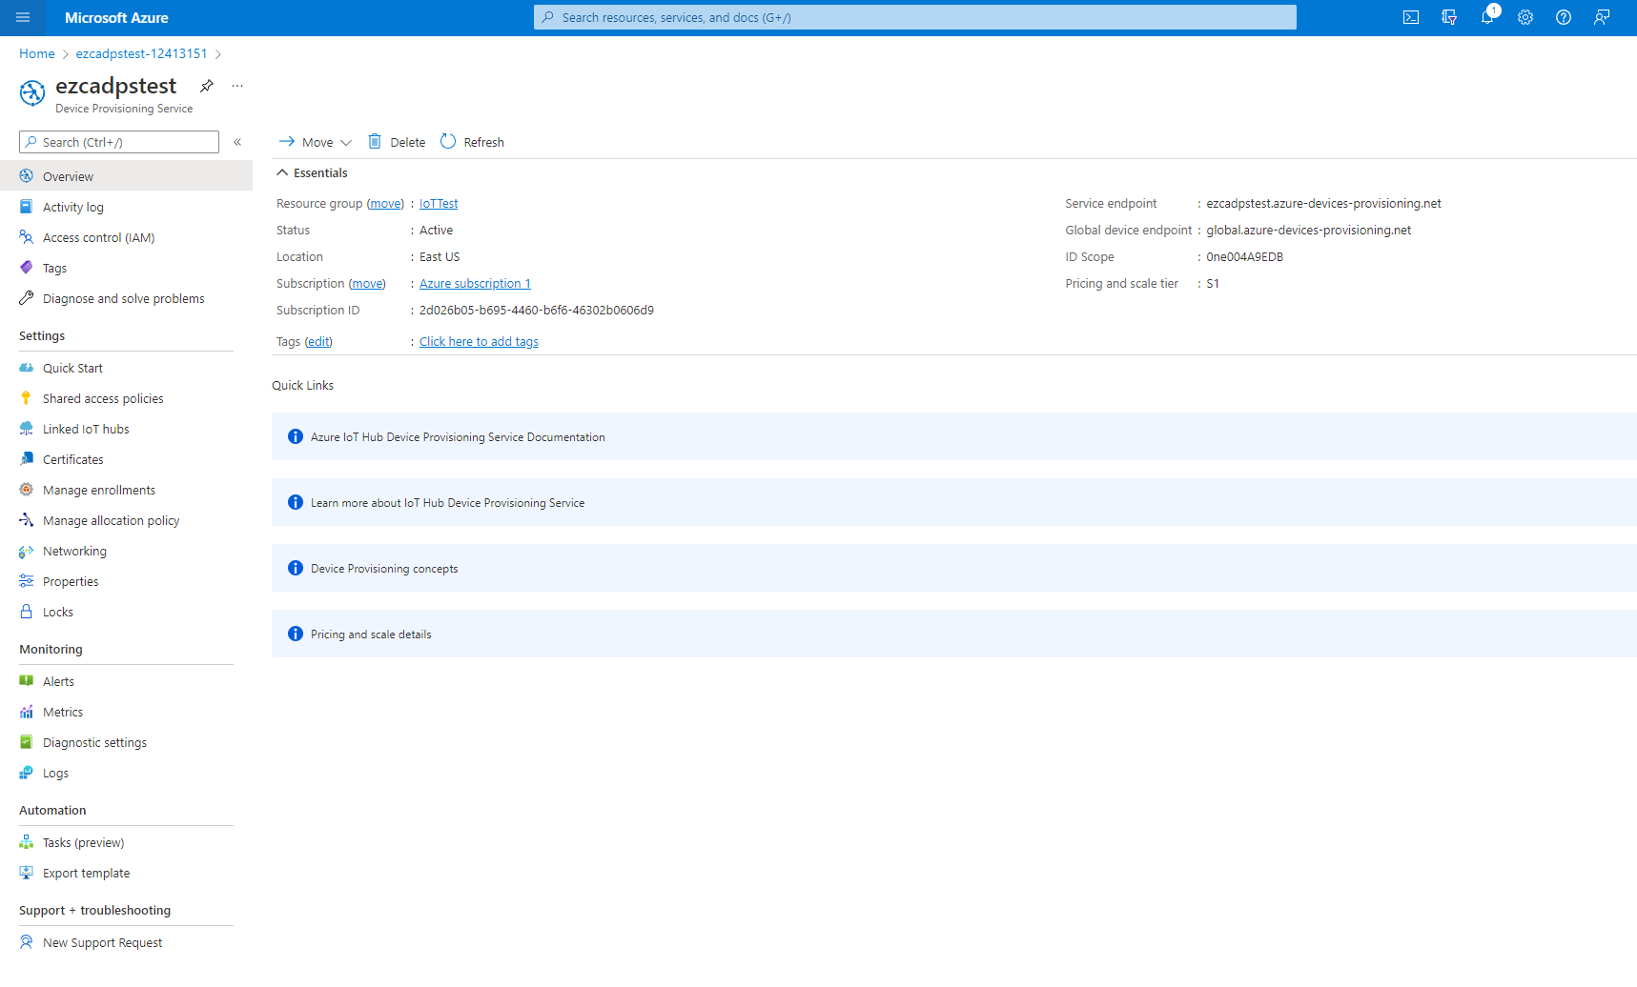Open Cloud Shell from the top bar
This screenshot has width=1637, height=987.
pos(1411,17)
